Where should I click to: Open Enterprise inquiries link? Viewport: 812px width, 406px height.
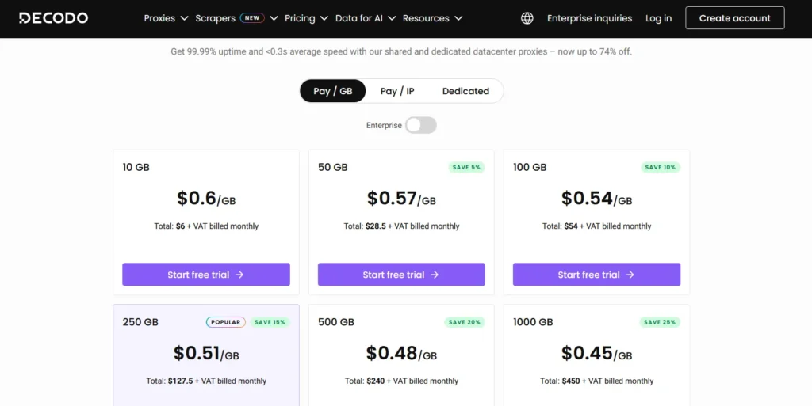tap(589, 18)
